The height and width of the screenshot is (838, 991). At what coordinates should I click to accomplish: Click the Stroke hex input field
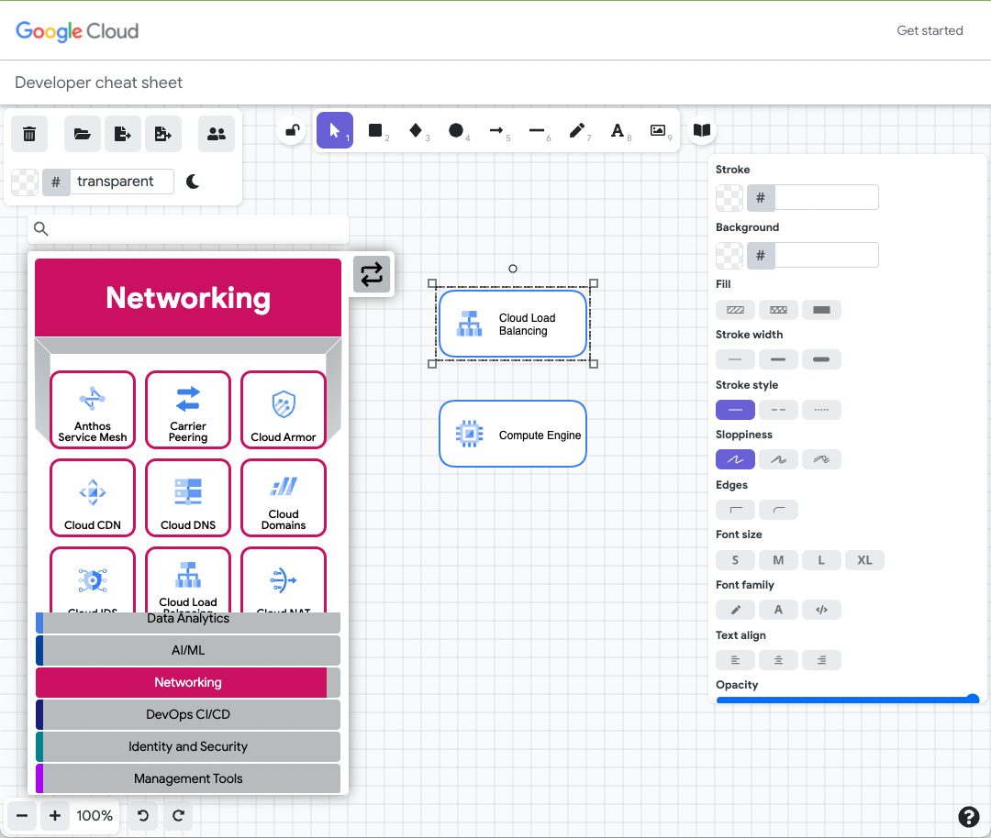point(826,198)
